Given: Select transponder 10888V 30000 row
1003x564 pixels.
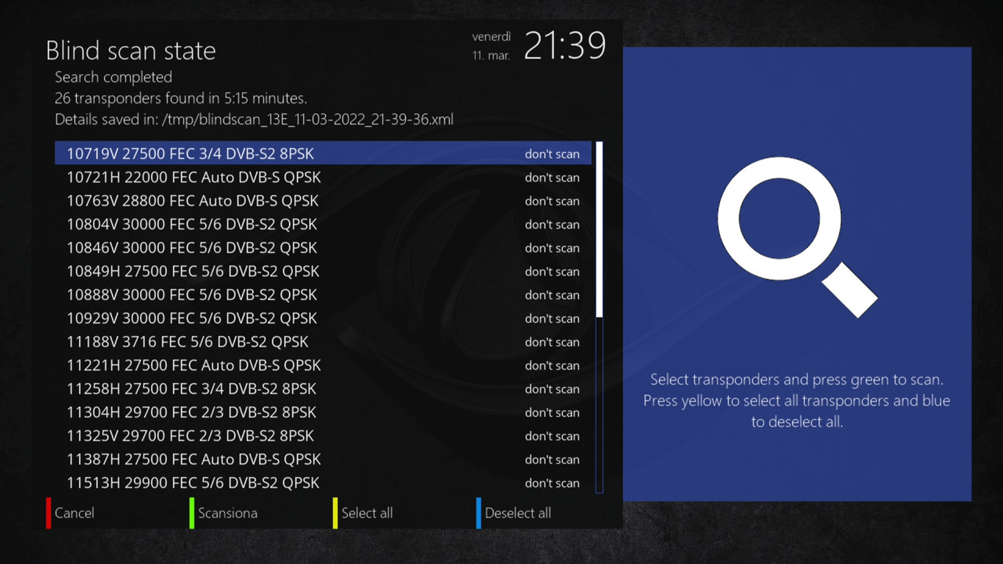Looking at the screenshot, I should click(323, 295).
